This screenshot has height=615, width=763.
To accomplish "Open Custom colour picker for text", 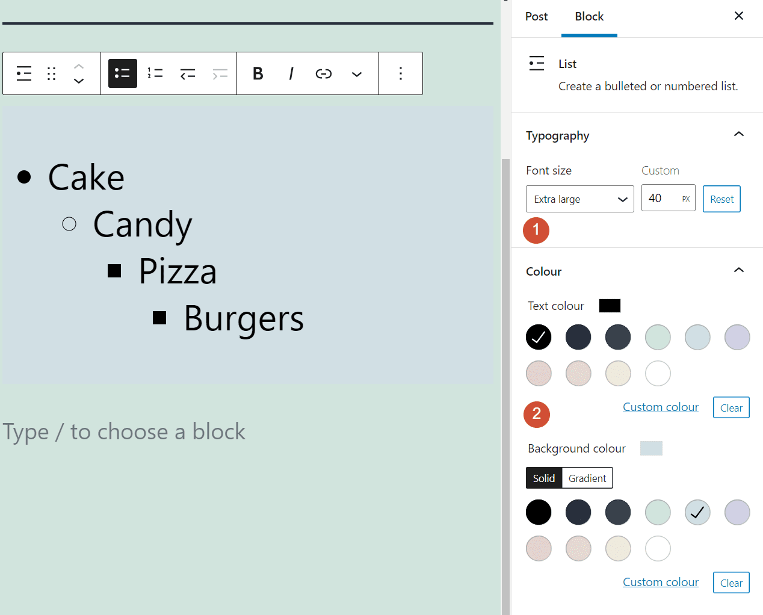I will (x=660, y=407).
